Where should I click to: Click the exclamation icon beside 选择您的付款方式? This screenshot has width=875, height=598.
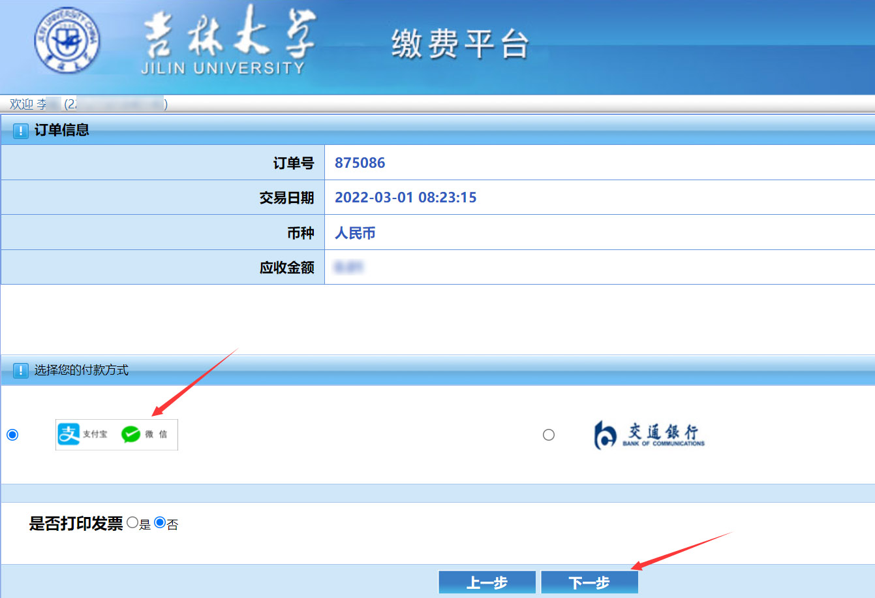[x=21, y=371]
